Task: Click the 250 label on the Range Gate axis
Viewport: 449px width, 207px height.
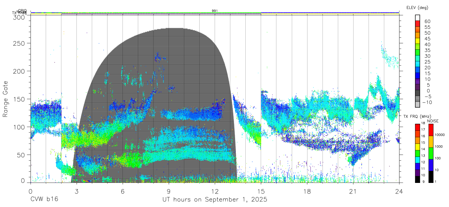Action: (x=19, y=43)
